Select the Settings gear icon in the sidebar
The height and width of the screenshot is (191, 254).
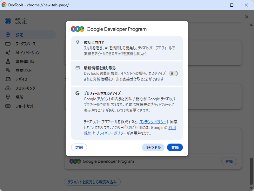(x=9, y=35)
